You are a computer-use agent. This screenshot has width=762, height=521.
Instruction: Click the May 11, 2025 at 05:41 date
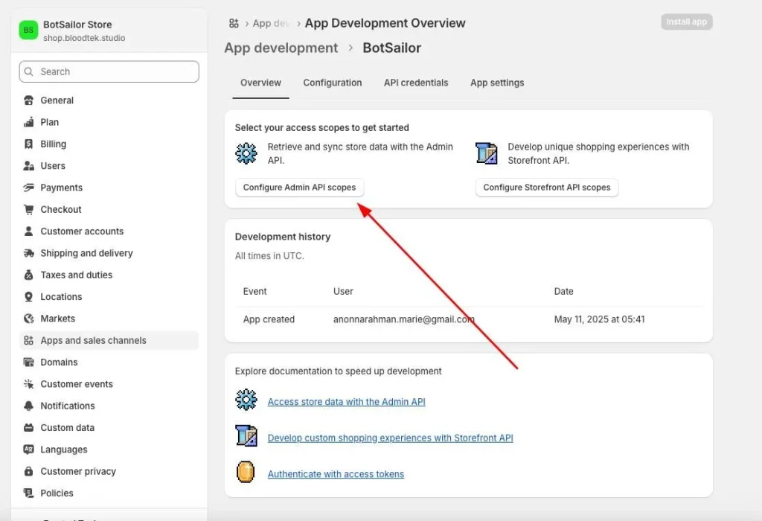599,319
